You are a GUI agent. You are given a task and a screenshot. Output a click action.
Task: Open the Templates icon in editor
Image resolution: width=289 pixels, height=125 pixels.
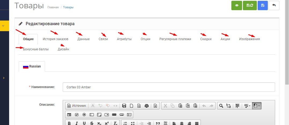[x=155, y=106]
